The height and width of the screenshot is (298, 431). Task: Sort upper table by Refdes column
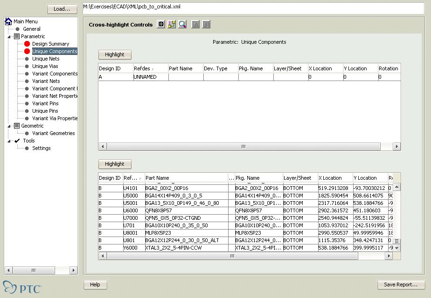tap(150, 68)
